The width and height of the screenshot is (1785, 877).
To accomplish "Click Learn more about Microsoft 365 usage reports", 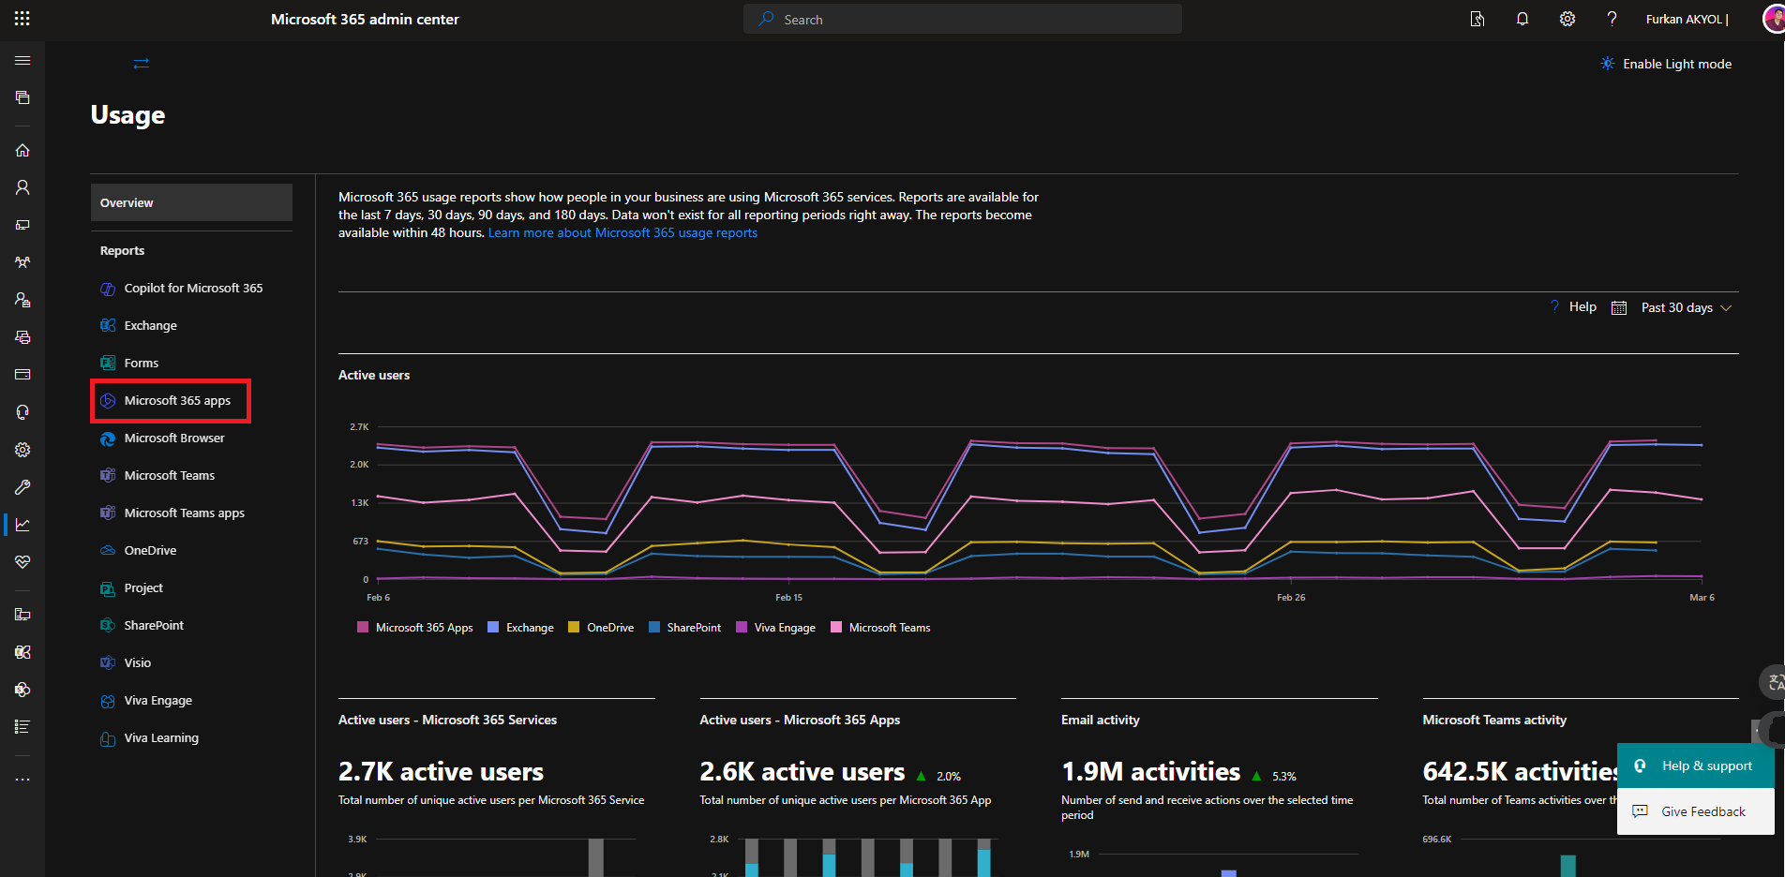I will 622,233.
